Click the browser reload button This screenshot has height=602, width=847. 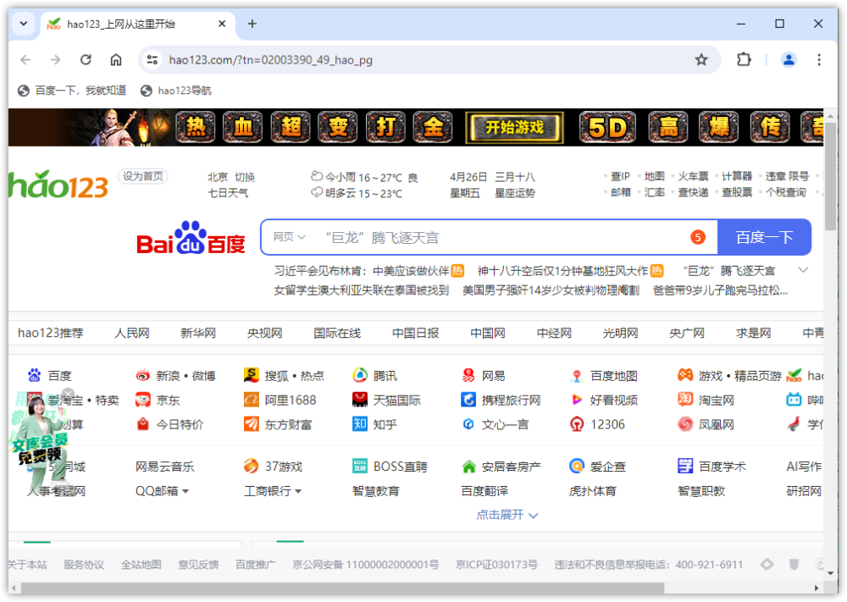point(86,59)
